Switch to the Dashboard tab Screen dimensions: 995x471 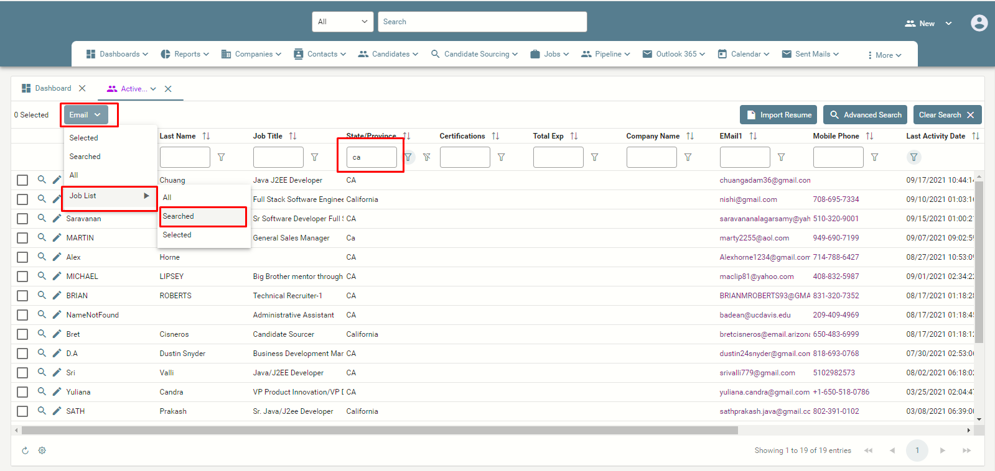click(47, 88)
